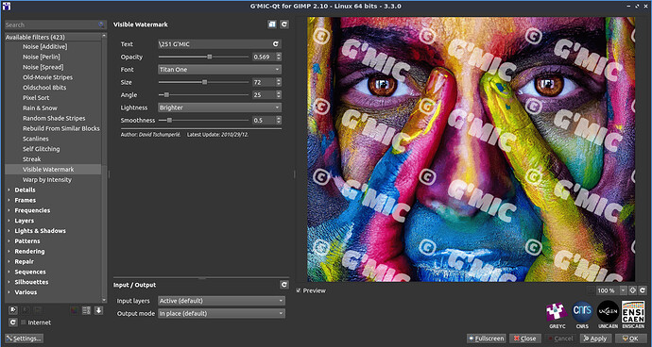Click the Smoothness slider handle
The image size is (652, 347).
pyautogui.click(x=169, y=121)
